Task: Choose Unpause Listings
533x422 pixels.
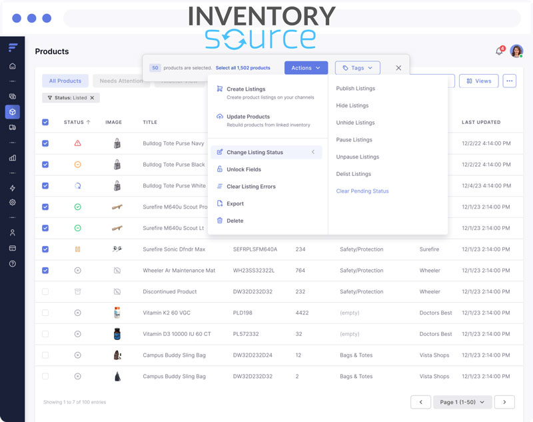Action: [357, 157]
